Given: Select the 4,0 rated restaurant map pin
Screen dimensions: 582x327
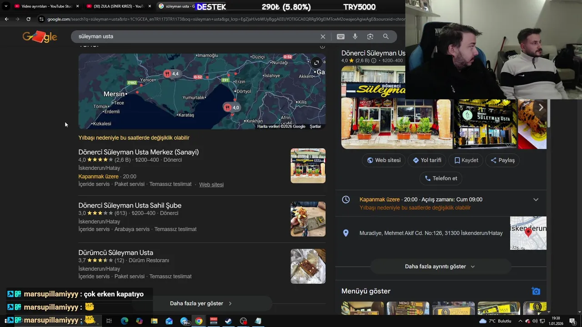Looking at the screenshot, I should click(231, 108).
